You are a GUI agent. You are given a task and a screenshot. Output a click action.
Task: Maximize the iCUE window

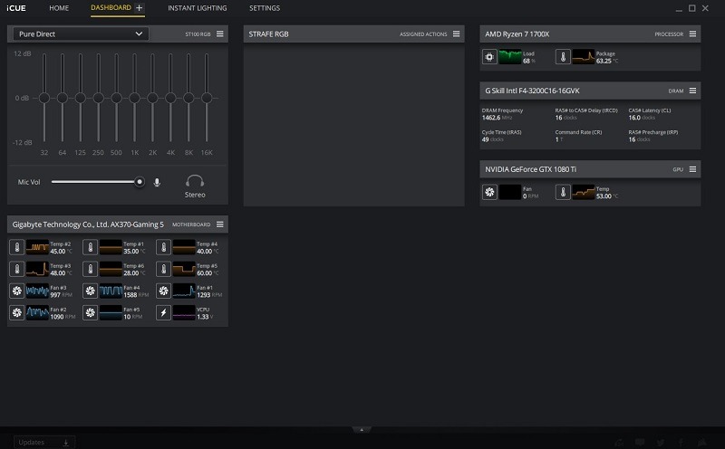tap(691, 8)
